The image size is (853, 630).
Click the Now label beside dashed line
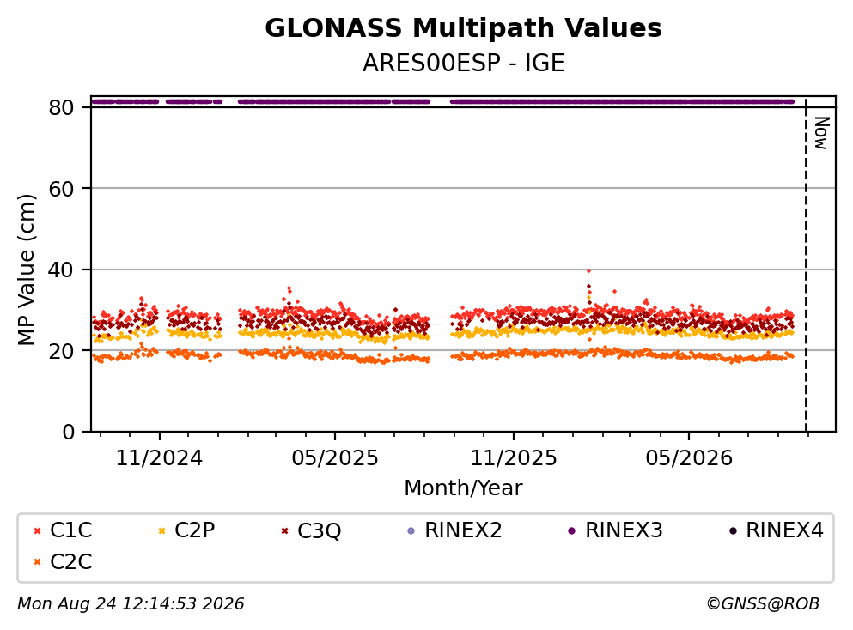tap(821, 133)
